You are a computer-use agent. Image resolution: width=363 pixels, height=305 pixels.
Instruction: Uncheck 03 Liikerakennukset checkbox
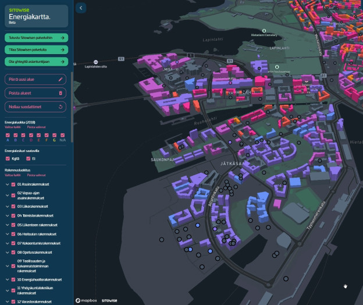13,207
